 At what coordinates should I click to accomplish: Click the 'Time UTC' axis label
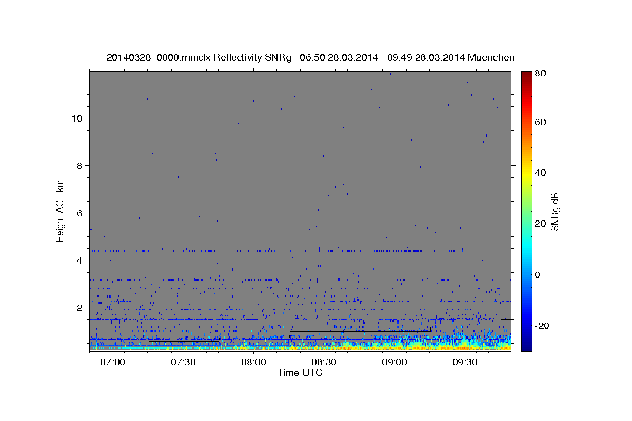(300, 373)
